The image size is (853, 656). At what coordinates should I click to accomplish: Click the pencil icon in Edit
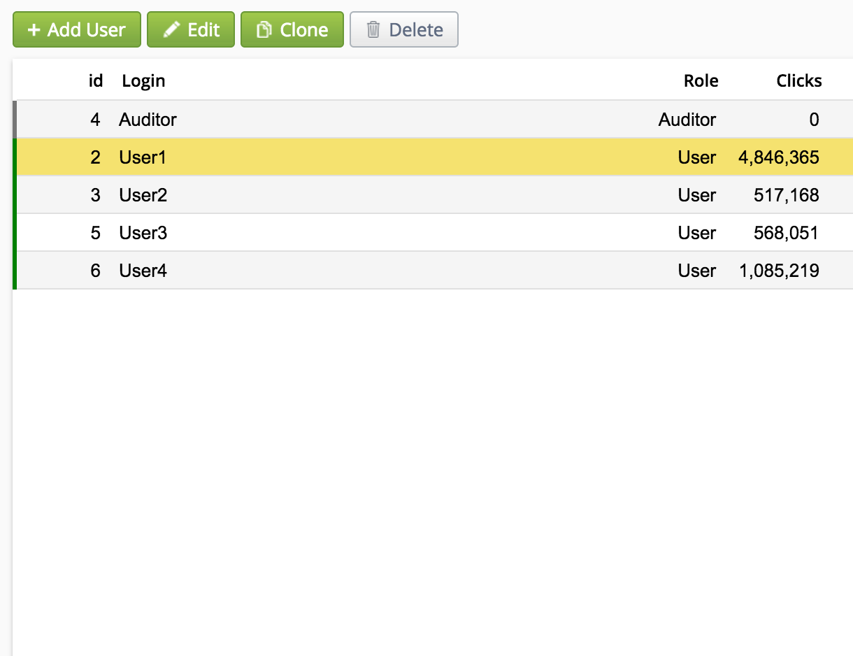[x=171, y=30]
